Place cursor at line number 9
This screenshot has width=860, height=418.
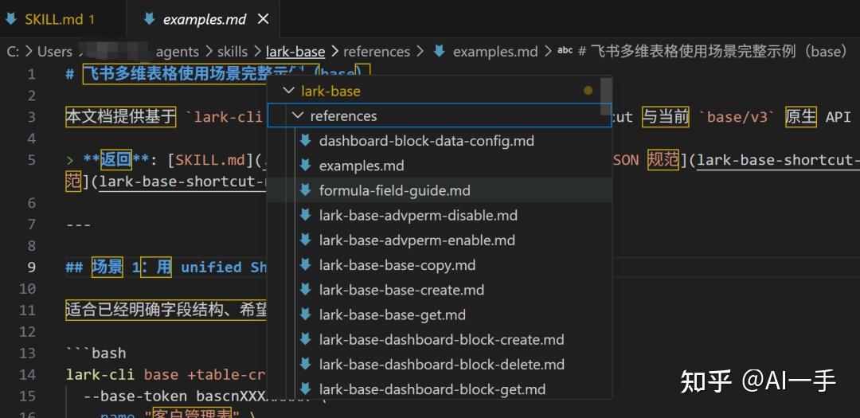point(31,268)
